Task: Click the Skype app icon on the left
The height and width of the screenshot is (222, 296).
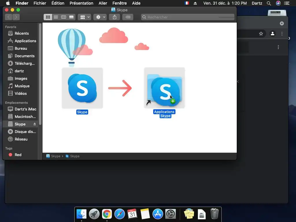Action: click(82, 88)
